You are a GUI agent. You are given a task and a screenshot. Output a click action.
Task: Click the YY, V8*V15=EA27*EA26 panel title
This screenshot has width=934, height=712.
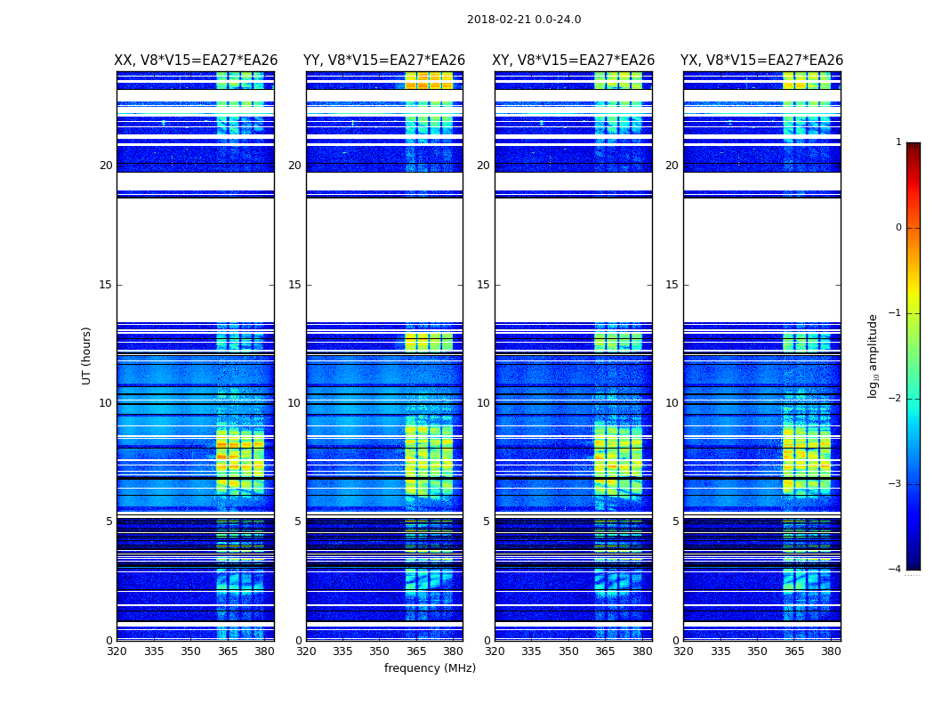pos(384,61)
